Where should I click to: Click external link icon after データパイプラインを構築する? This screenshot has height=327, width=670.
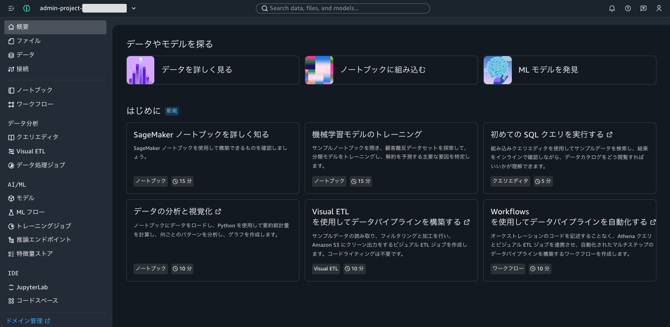tap(467, 222)
